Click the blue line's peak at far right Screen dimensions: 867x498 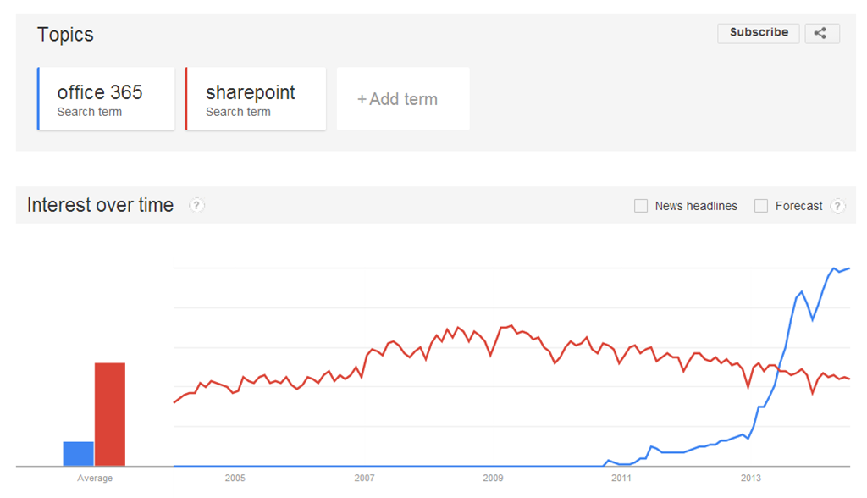pyautogui.click(x=848, y=268)
